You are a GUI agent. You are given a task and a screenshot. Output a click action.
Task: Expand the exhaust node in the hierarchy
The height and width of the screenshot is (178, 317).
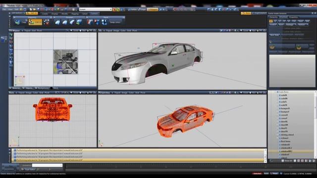(x=277, y=138)
